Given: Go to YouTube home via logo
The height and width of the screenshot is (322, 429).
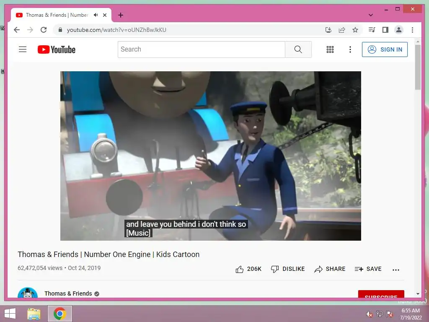Looking at the screenshot, I should 57,49.
